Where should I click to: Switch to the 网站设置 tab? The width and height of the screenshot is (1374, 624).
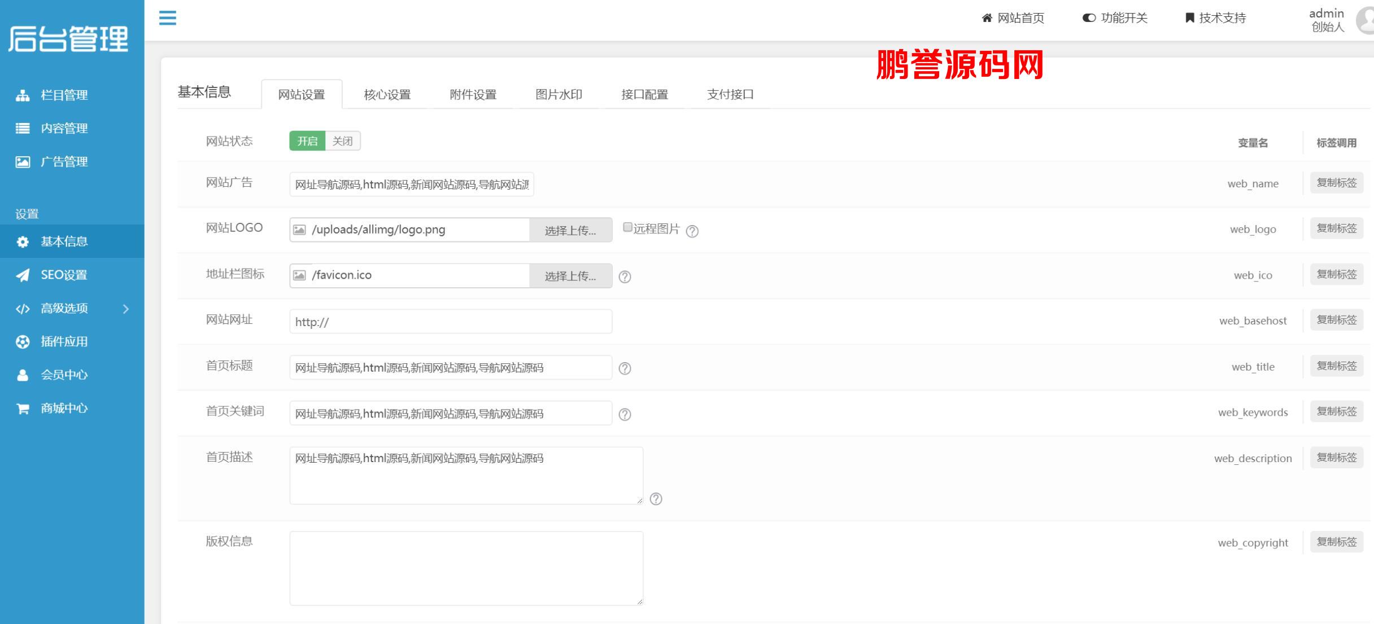[302, 94]
